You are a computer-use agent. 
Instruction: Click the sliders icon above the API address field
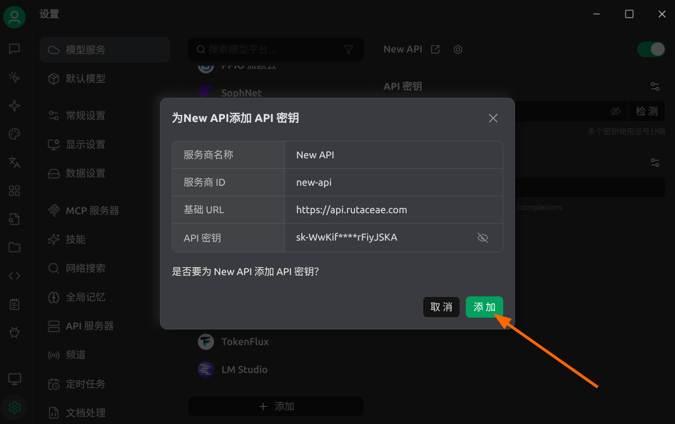(655, 163)
